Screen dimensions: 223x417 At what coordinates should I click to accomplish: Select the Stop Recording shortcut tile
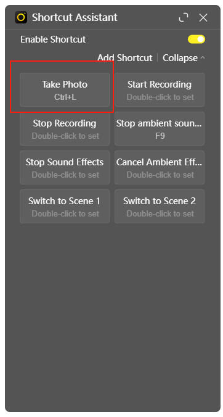[65, 129]
